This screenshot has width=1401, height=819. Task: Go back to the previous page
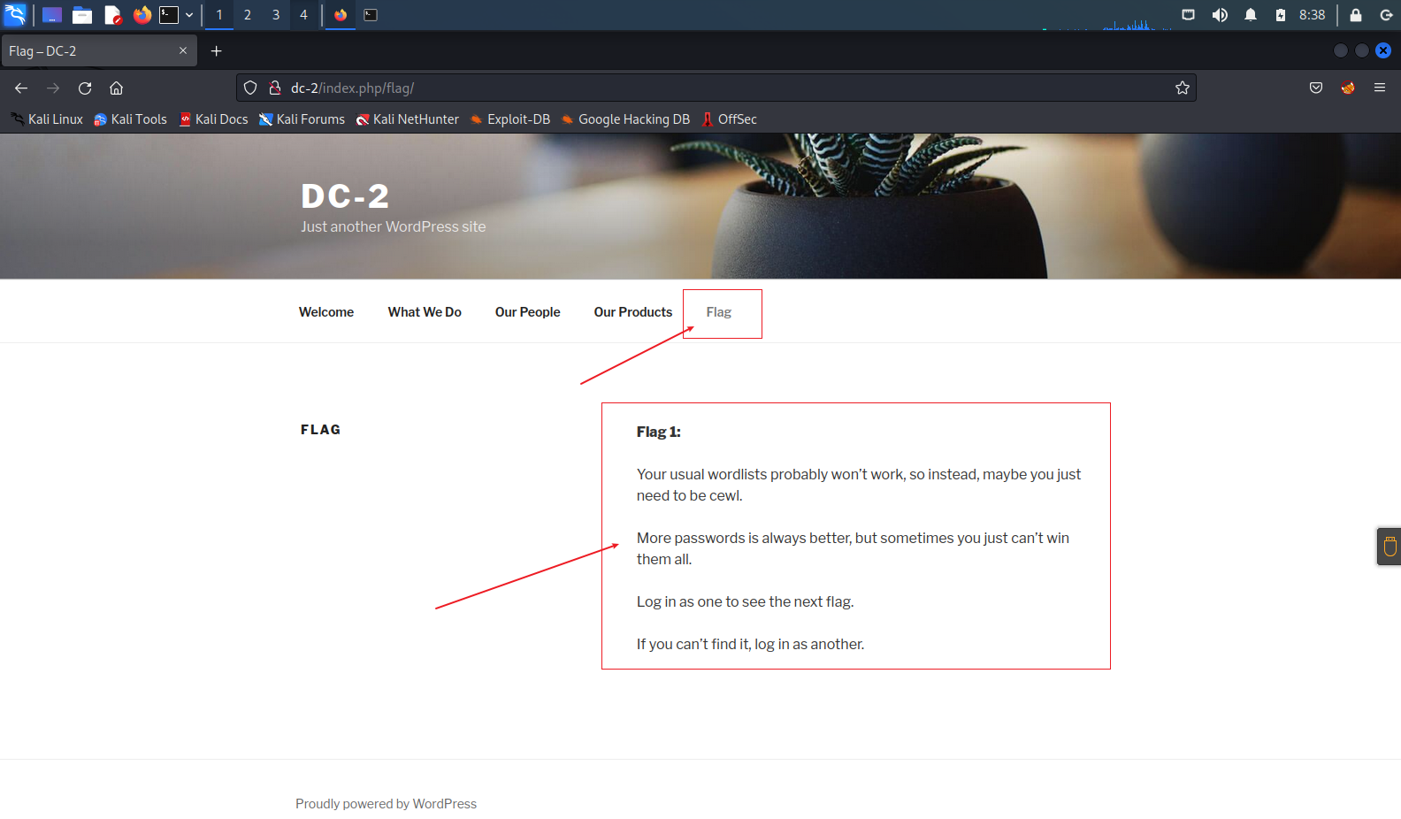point(21,88)
